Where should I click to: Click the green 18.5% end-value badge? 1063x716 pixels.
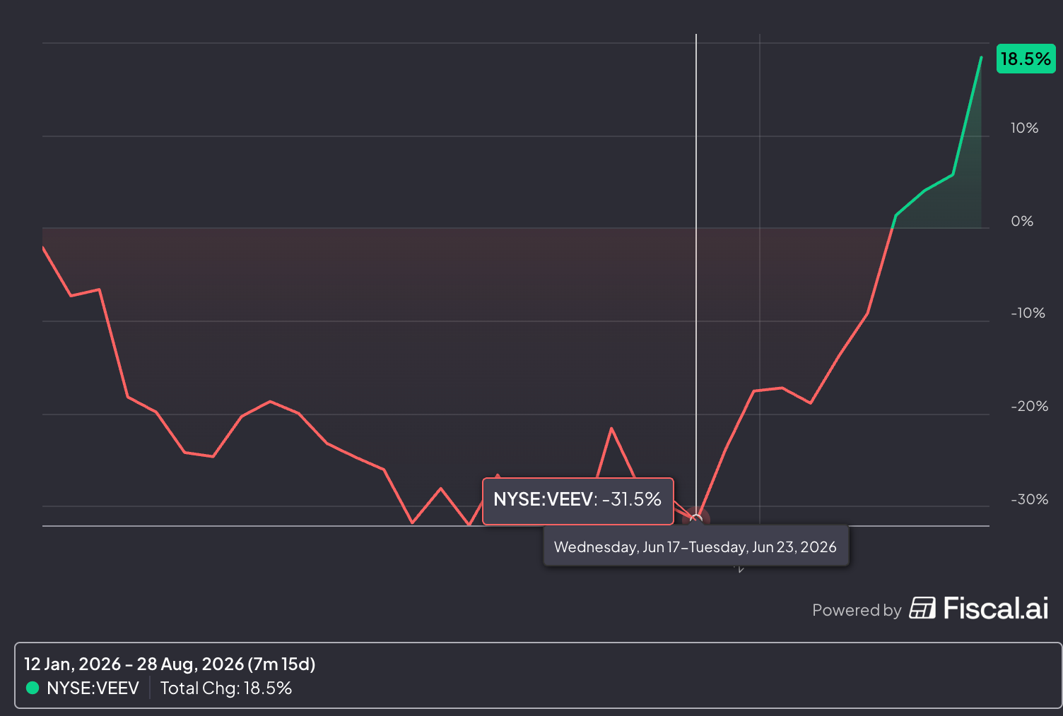(x=1026, y=59)
